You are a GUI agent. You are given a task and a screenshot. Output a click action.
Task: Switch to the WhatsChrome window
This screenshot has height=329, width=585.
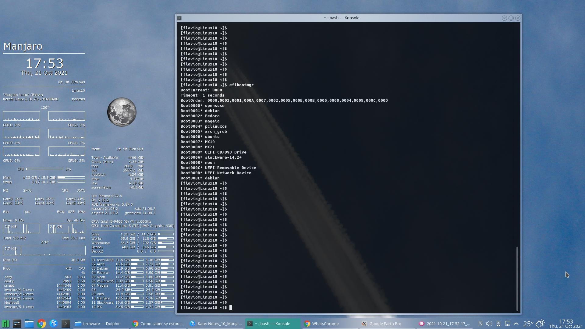pyautogui.click(x=330, y=324)
